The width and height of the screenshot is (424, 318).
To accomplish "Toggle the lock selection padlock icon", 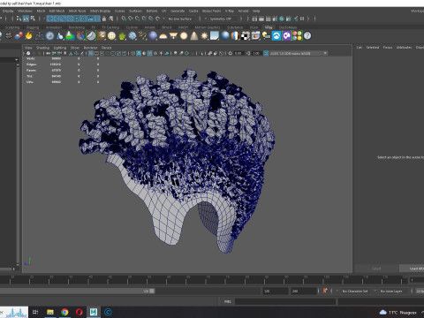I will click(x=104, y=19).
